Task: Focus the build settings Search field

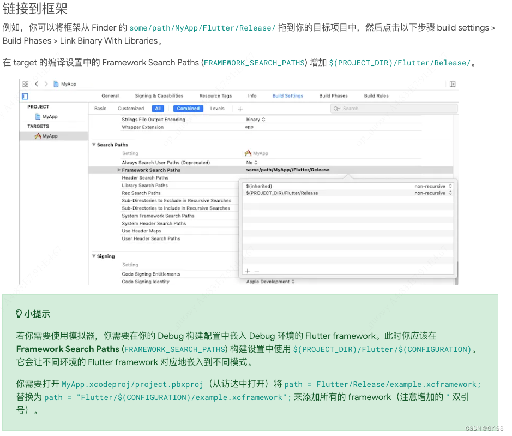Action: pos(394,109)
